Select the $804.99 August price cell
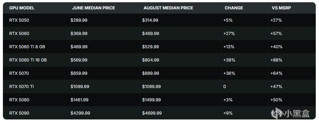The image size is (319, 123). pyautogui.click(x=151, y=60)
